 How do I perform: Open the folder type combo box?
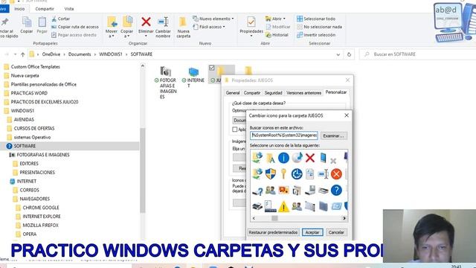point(239,121)
